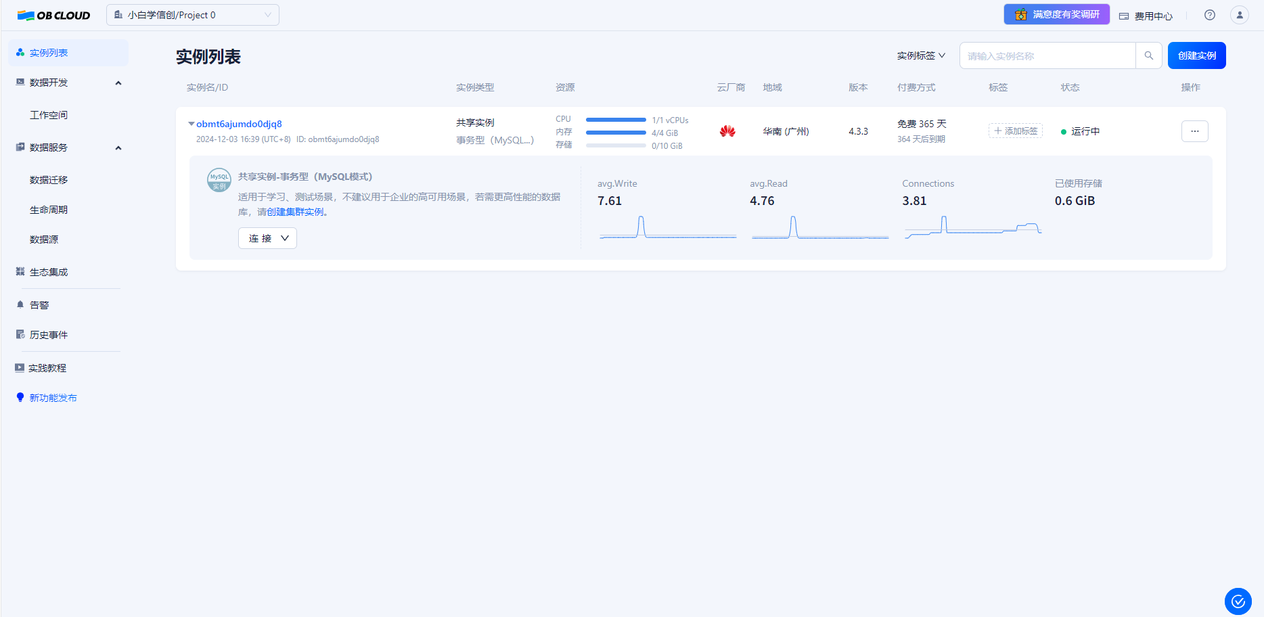1264x617 pixels.
Task: Click the 免费 365 天 billing text
Action: point(922,124)
